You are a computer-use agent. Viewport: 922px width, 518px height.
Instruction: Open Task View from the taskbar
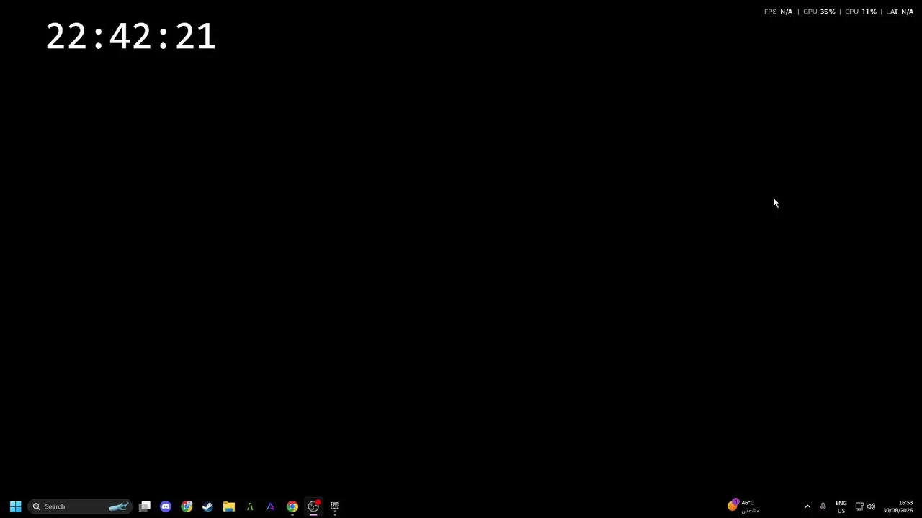click(145, 506)
